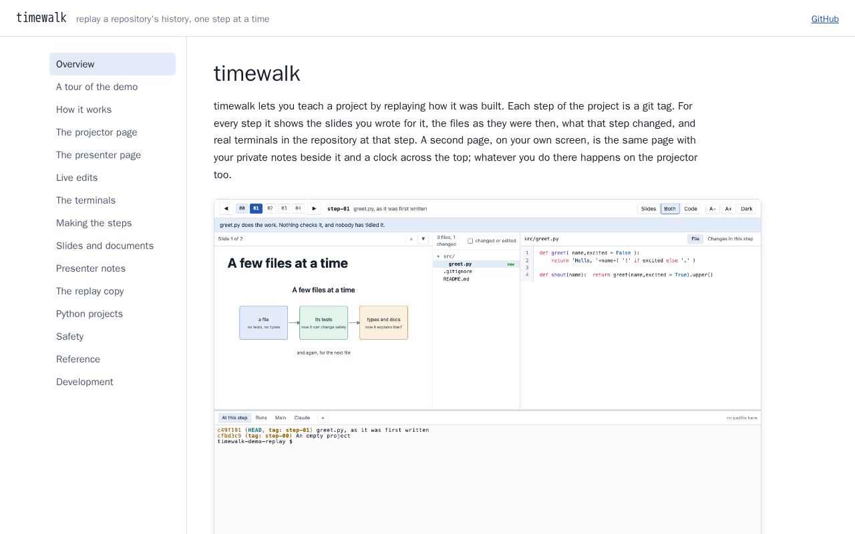
Task: Jump to step 03 in the demo
Action: (284, 209)
